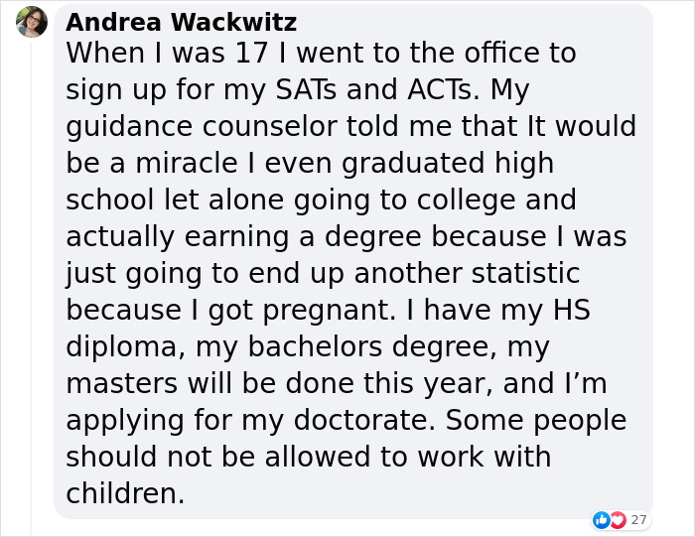Click the phrase "When I was 17"
This screenshot has width=695, height=537.
point(167,54)
